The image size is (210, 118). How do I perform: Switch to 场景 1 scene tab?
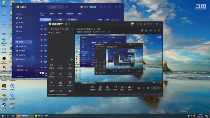click(x=67, y=29)
